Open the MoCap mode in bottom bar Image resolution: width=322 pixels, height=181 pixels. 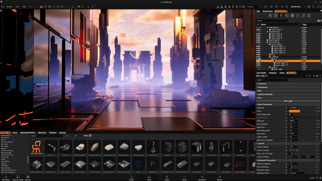(x=220, y=178)
